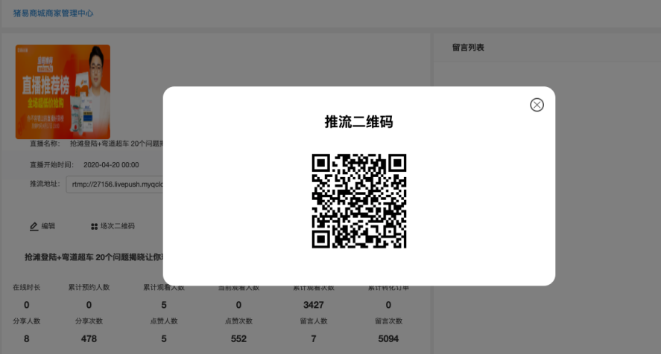Click the start time 2020-04-20 00:00
Screen dimensions: 661x354
(111, 165)
